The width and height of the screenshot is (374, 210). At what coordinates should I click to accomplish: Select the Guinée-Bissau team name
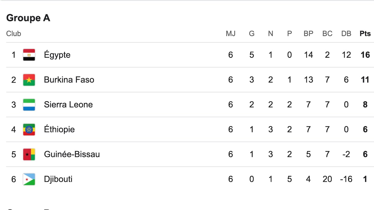click(72, 154)
